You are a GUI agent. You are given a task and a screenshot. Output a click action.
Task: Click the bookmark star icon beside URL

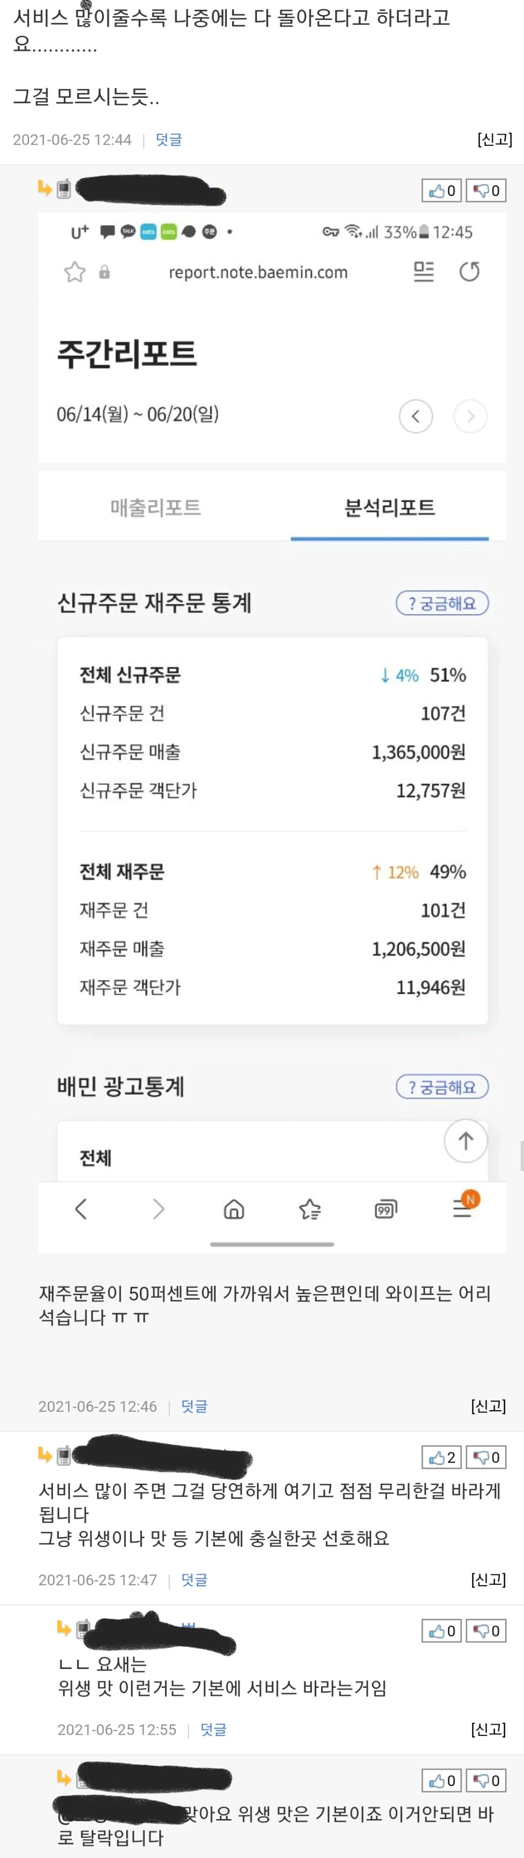click(75, 272)
